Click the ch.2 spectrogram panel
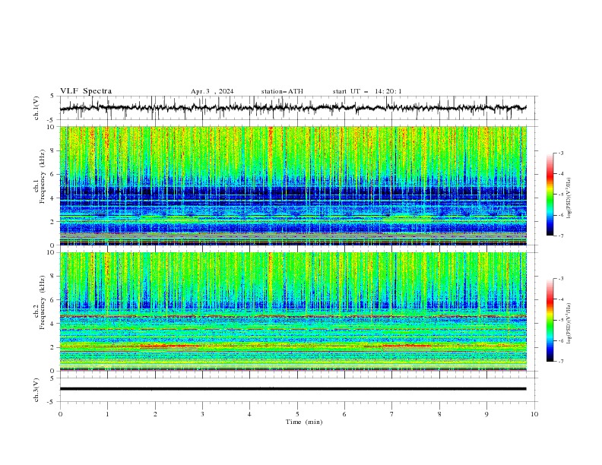This screenshot has width=602, height=465. [x=293, y=312]
